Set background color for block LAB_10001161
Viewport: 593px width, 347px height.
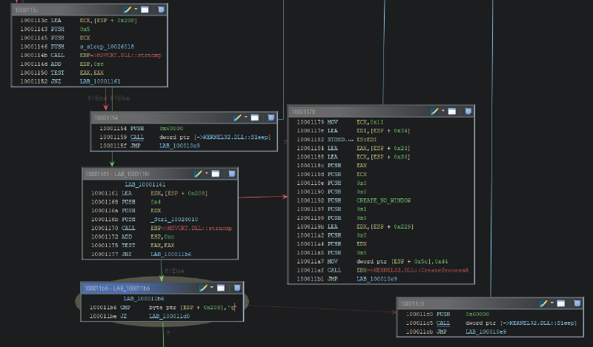pyautogui.click(x=198, y=174)
